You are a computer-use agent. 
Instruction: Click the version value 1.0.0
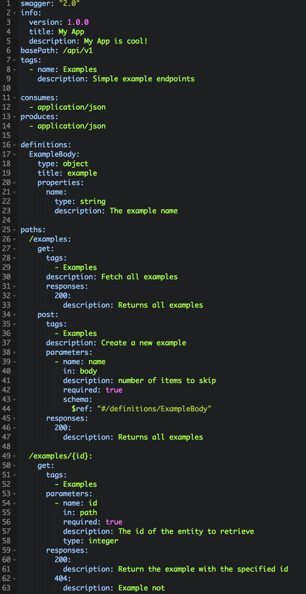point(78,22)
